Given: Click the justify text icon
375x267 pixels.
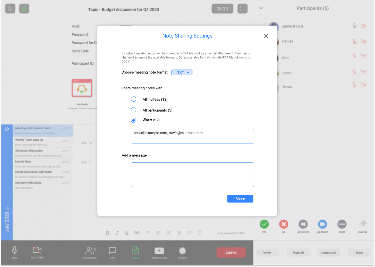Looking at the screenshot, I should pos(189,233).
